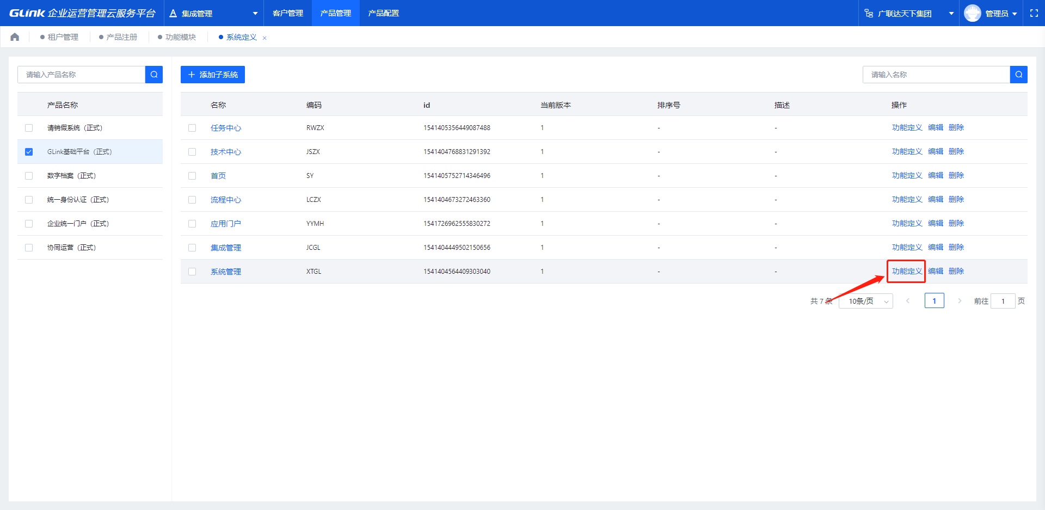Open the 任务中心 subsystem name link
The width and height of the screenshot is (1045, 510).
tap(226, 128)
